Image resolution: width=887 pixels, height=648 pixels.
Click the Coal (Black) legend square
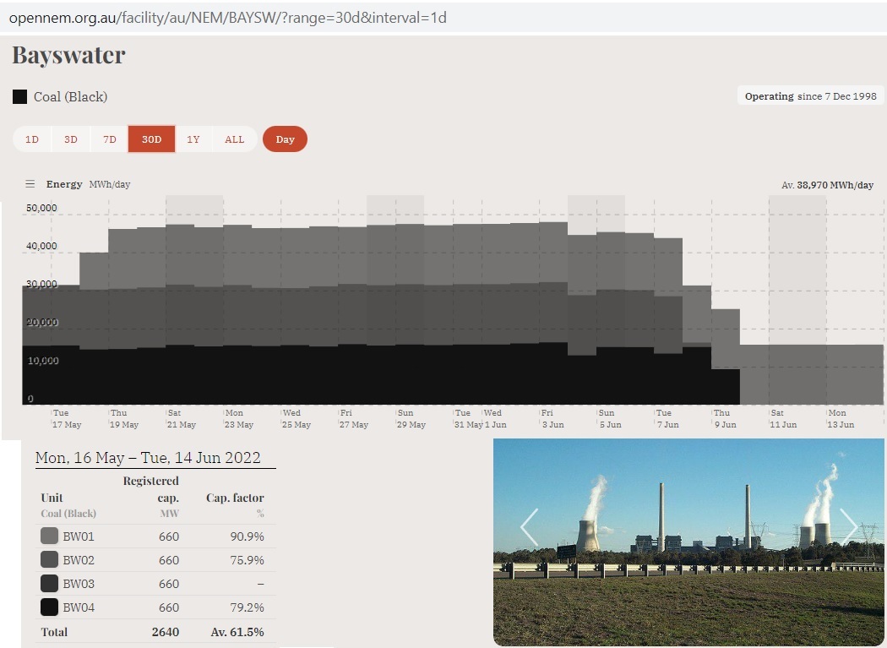19,97
